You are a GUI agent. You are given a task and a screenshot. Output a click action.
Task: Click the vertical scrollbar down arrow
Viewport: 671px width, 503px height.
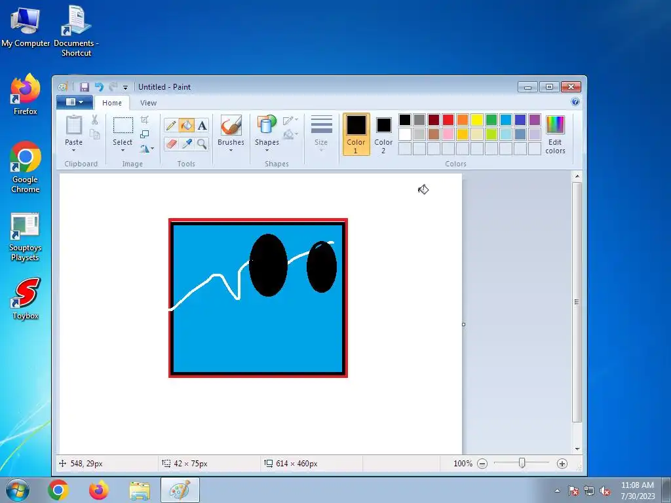577,449
